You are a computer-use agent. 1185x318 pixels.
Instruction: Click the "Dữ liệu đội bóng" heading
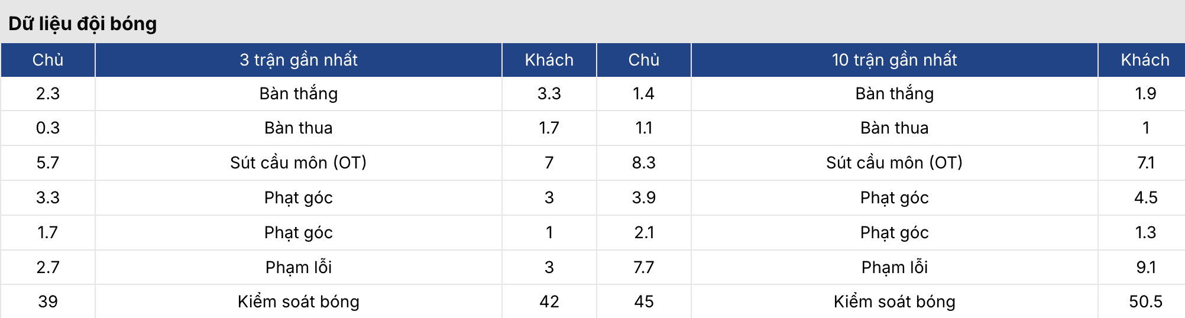(83, 24)
